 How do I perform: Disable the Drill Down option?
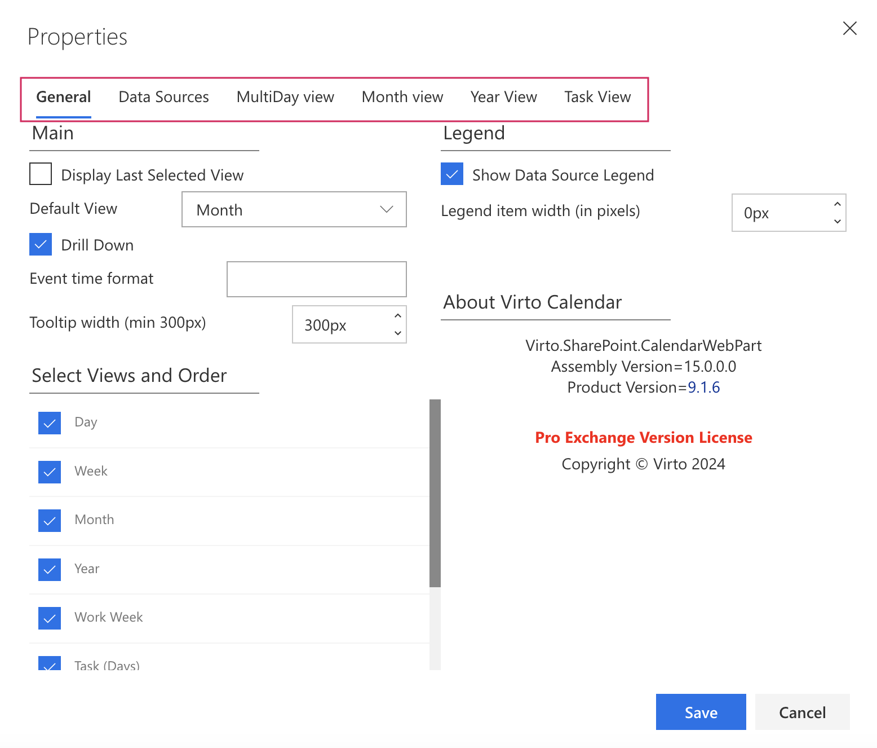(x=40, y=244)
